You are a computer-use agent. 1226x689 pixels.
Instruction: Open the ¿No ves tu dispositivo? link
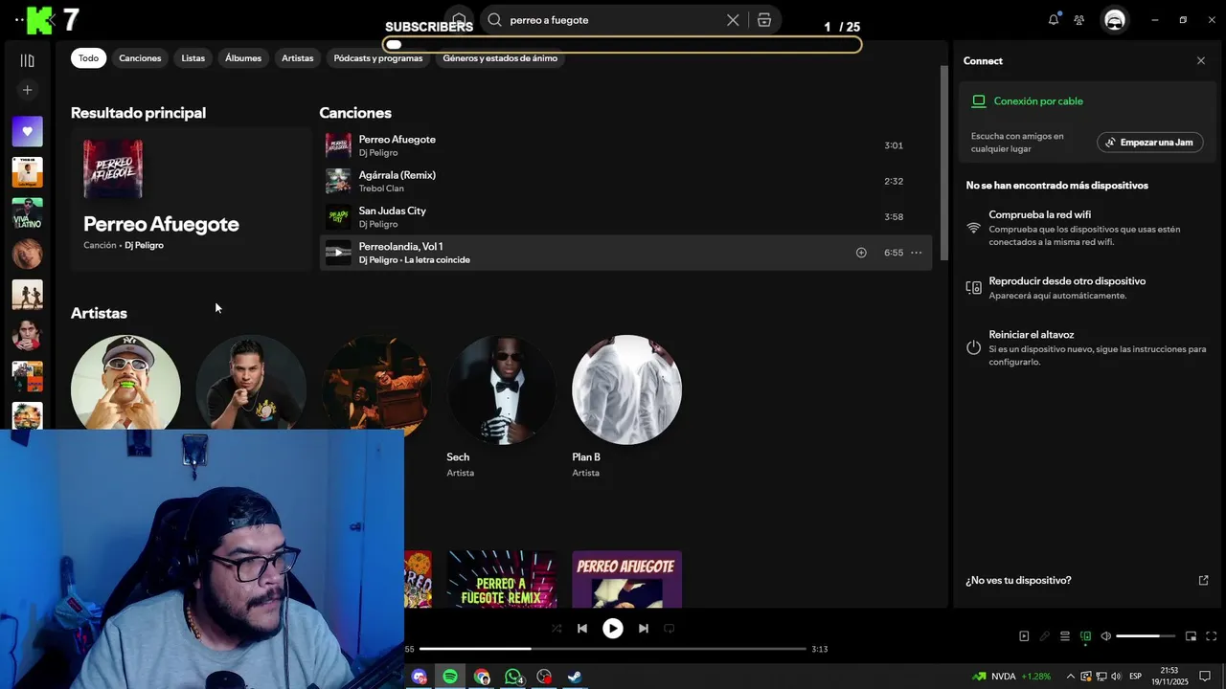tap(1018, 580)
